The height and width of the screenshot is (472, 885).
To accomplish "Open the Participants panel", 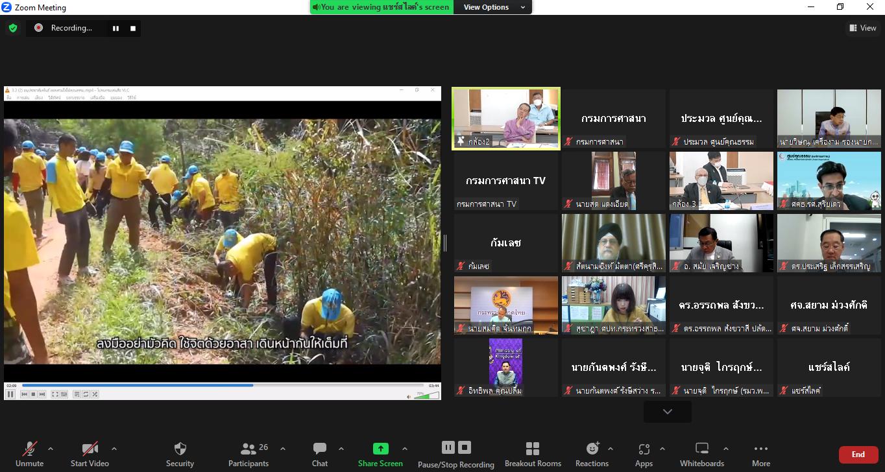I will (x=249, y=454).
